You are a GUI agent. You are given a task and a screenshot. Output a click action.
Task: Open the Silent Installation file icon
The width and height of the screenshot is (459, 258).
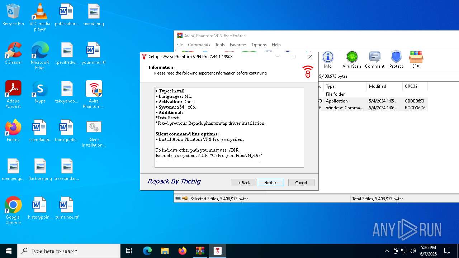point(94,133)
